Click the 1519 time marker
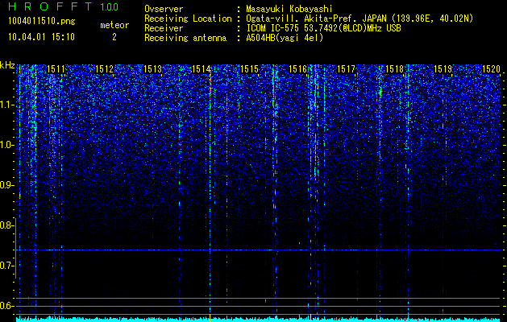The width and height of the screenshot is (507, 322). (443, 69)
